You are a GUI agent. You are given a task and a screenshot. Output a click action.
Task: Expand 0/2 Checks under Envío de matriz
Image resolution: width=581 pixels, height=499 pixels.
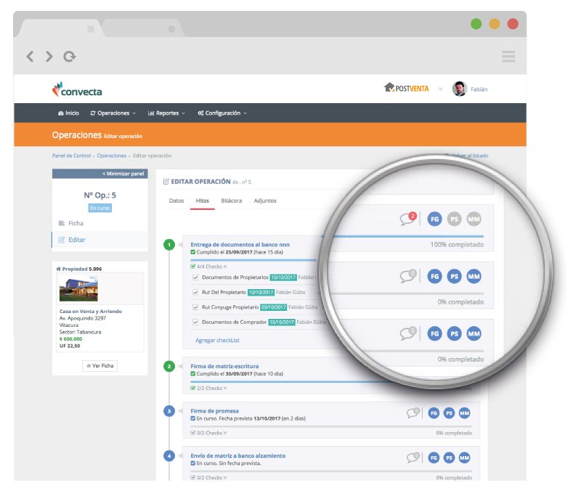[208, 478]
